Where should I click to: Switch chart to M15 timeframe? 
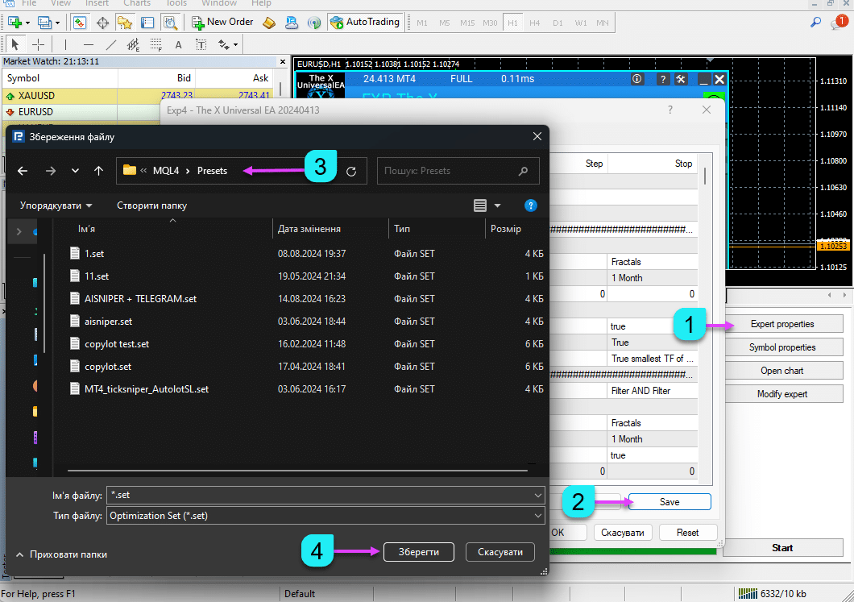click(x=466, y=23)
